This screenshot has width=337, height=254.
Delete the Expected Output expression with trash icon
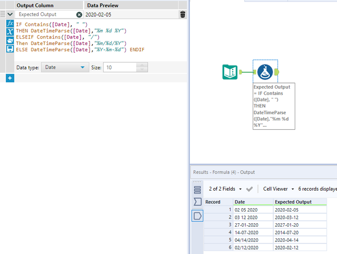click(x=183, y=15)
